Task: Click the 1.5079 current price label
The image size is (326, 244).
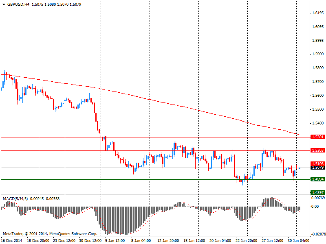Action: tap(318, 168)
